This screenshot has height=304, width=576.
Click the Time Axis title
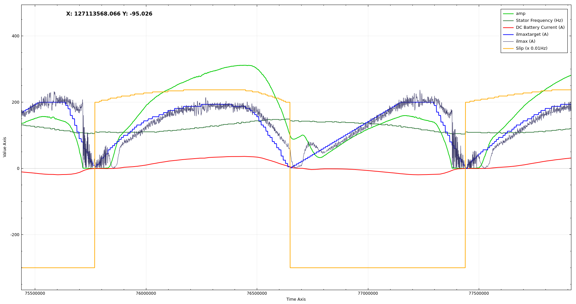click(x=296, y=299)
